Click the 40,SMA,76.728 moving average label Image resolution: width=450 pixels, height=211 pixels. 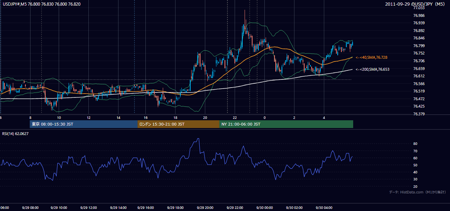(x=372, y=57)
